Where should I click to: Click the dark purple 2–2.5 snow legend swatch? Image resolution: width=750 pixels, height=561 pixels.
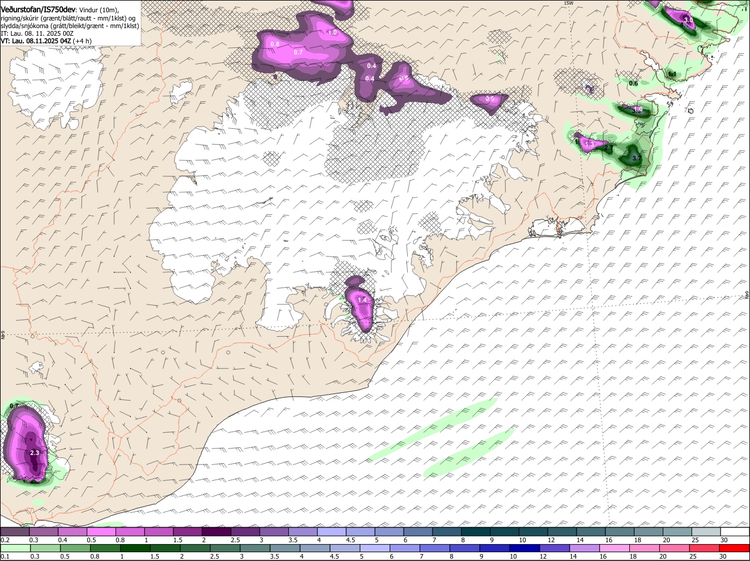coord(217,532)
